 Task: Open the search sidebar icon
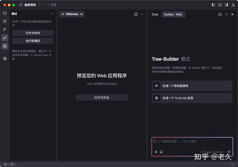[5, 21]
